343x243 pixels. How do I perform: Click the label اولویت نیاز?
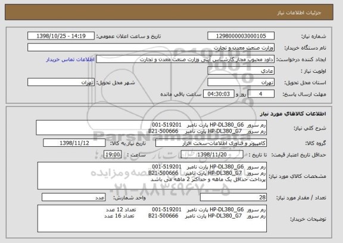(x=313, y=71)
